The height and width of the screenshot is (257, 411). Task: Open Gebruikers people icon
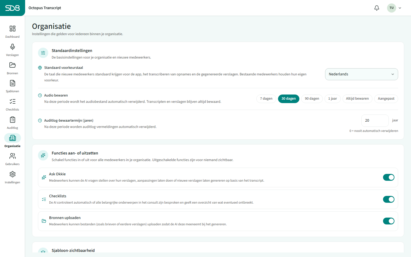pyautogui.click(x=13, y=156)
